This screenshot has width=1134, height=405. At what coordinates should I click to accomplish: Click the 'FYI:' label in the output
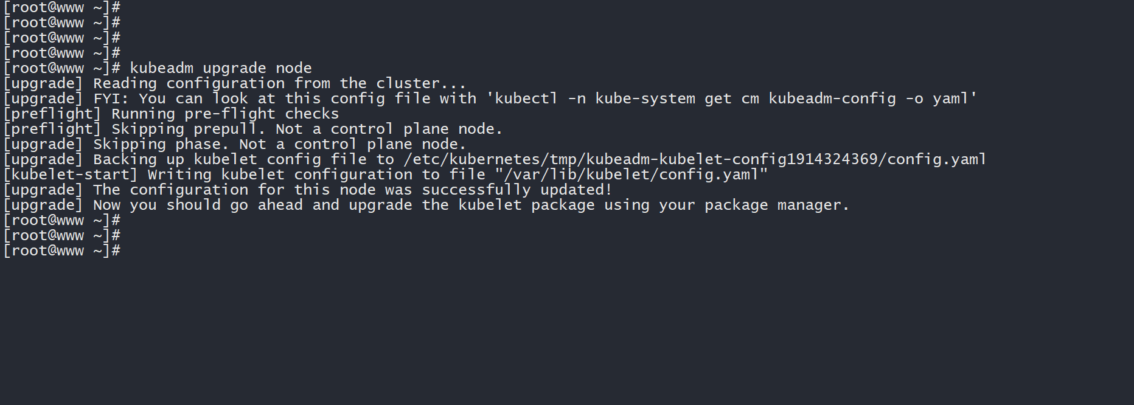click(x=111, y=99)
